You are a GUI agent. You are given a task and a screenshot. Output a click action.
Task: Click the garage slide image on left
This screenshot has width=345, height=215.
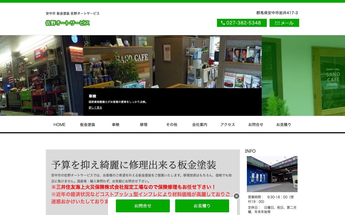coord(42,76)
